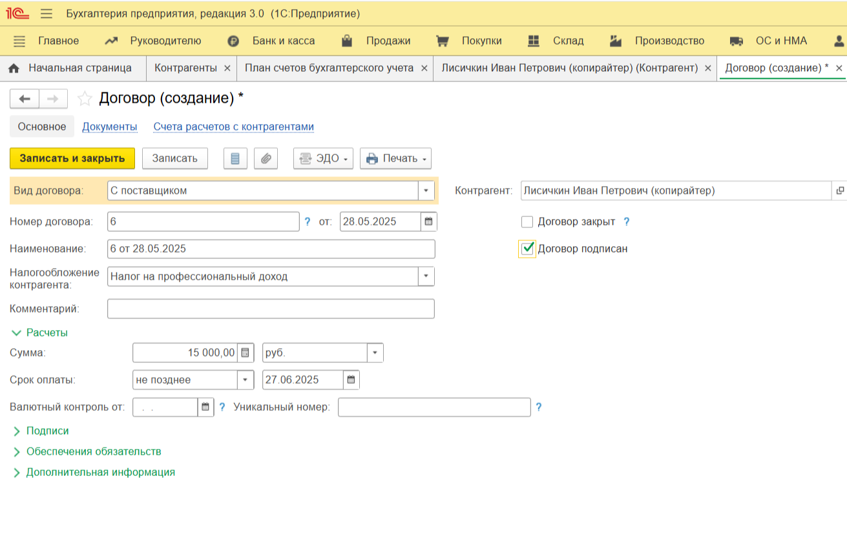Open calendar picker for contract date
This screenshot has width=847, height=558.
[428, 222]
